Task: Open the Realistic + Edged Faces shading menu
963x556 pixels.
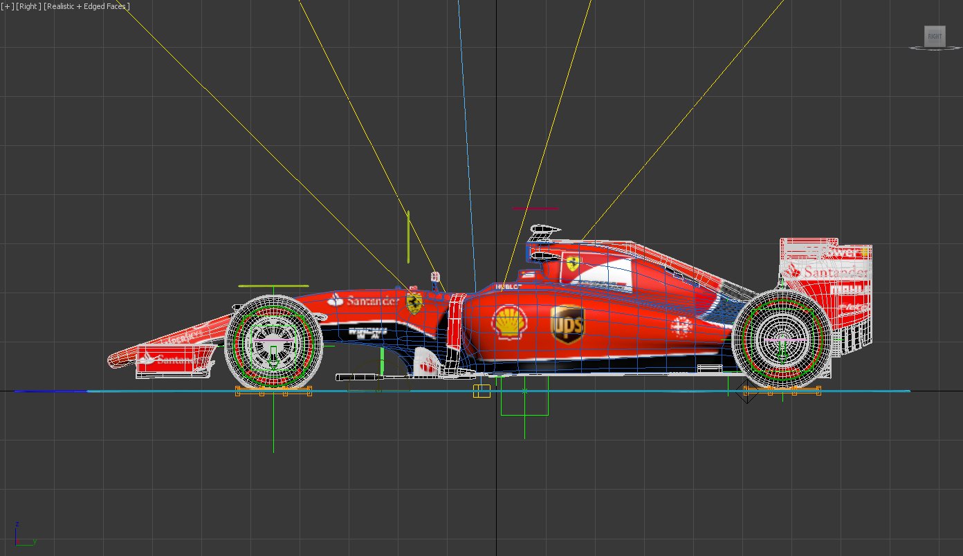Action: [86, 6]
